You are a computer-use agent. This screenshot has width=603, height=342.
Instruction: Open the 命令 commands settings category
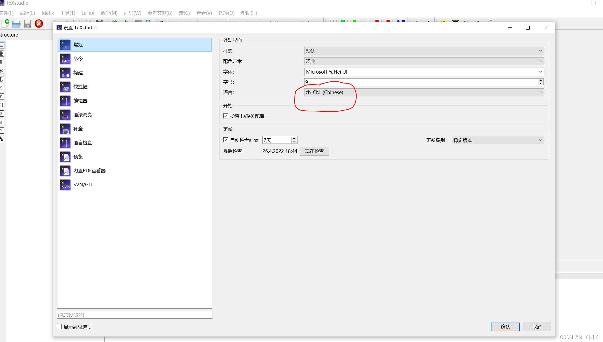click(134, 59)
